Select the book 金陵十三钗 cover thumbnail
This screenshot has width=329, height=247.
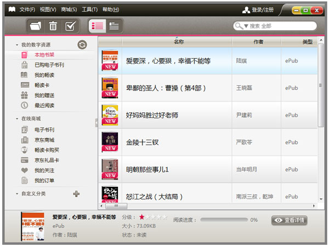point(110,142)
